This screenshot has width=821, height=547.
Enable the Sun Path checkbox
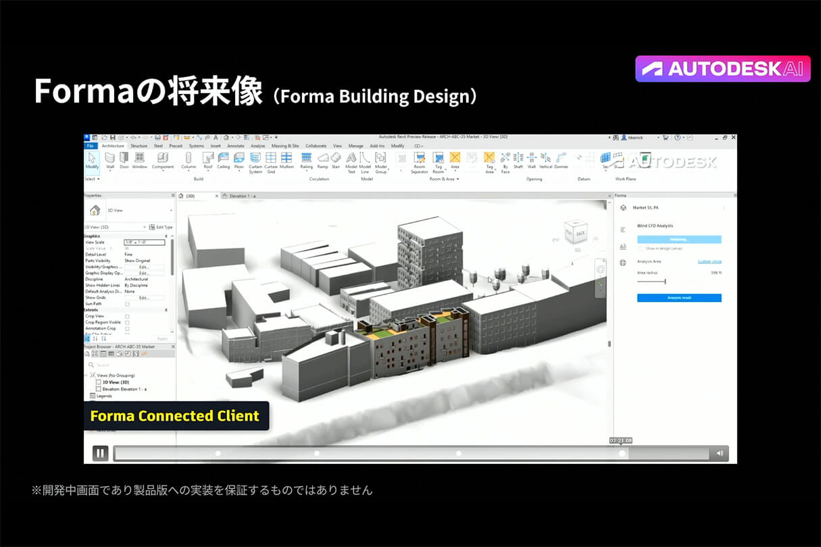point(127,304)
